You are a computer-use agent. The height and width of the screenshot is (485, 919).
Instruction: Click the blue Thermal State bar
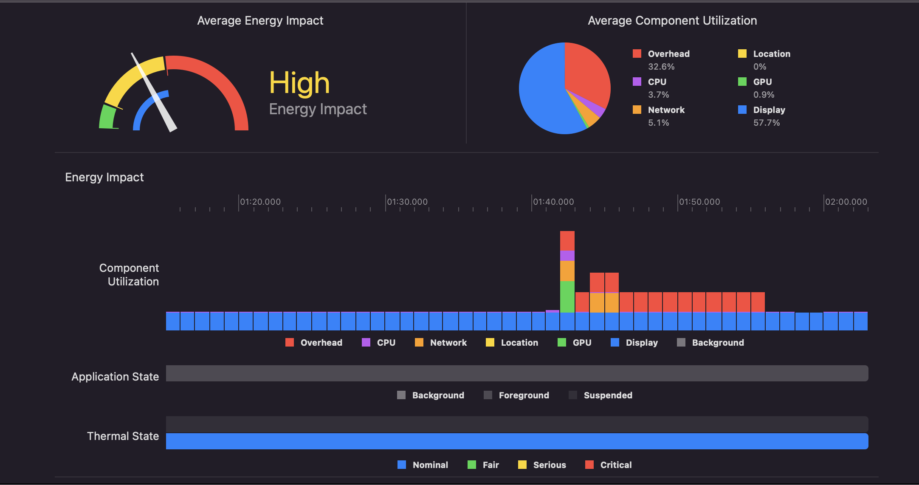[x=517, y=441]
